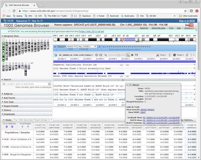
Task: Zoom out in sequence viewer
Action: (106, 55)
